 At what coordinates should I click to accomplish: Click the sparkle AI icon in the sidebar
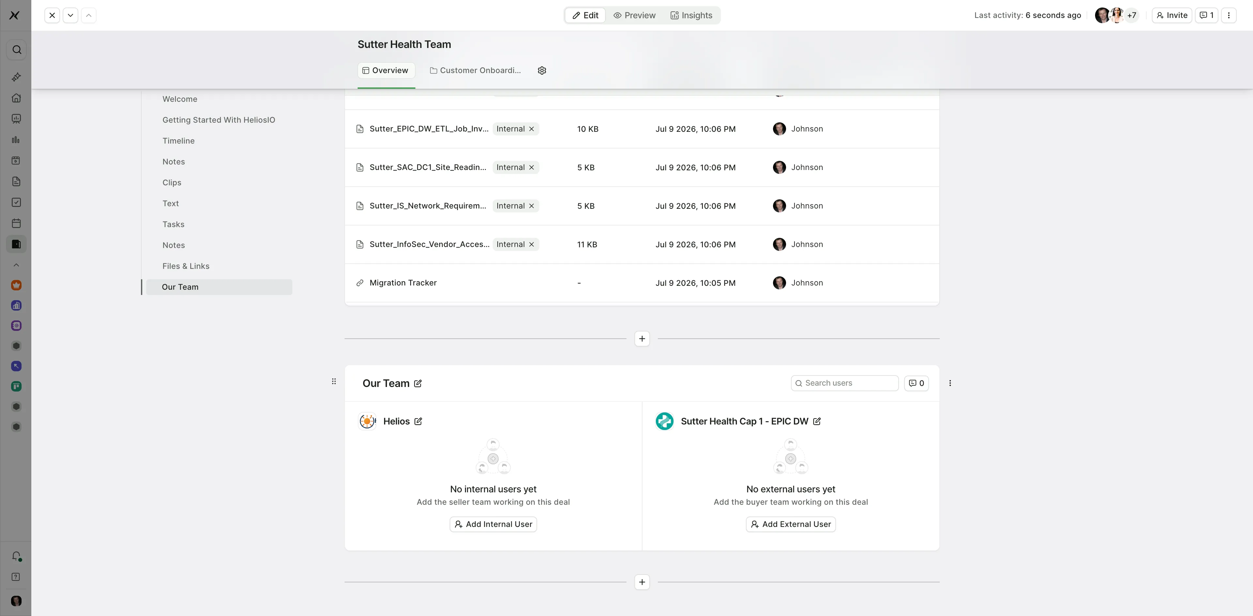point(17,77)
